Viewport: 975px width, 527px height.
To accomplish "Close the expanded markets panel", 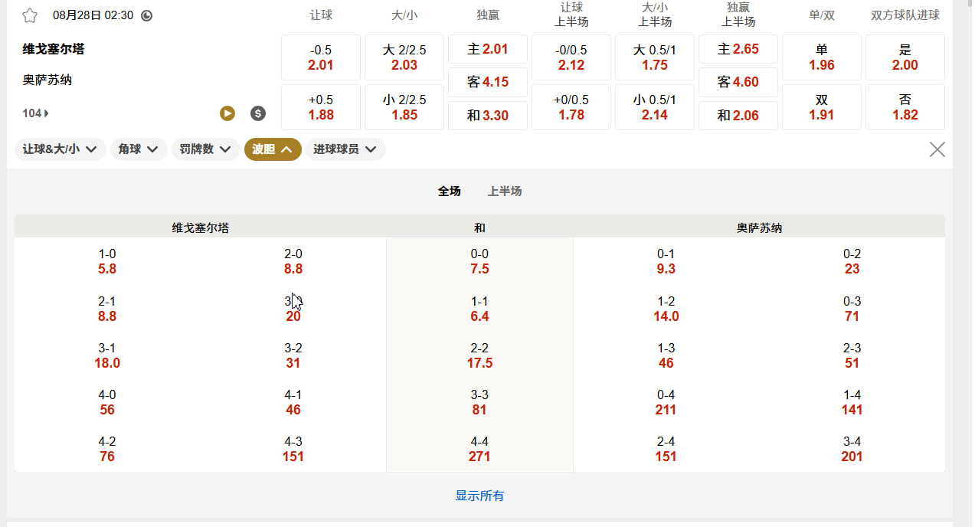I will point(937,149).
